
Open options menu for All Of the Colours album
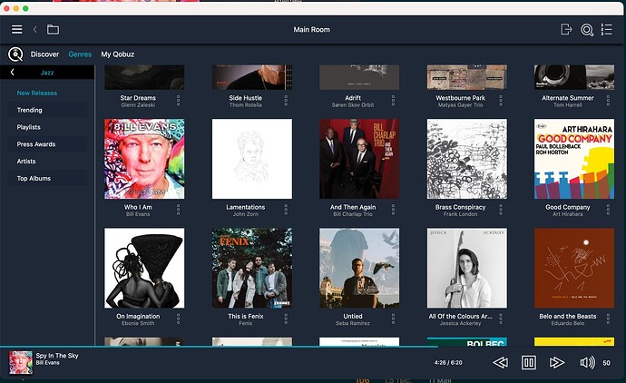tap(501, 319)
